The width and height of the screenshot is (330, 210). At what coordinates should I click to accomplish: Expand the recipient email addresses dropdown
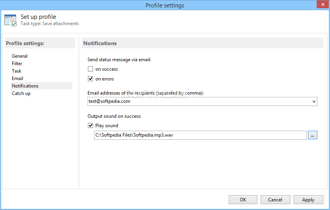[314, 102]
